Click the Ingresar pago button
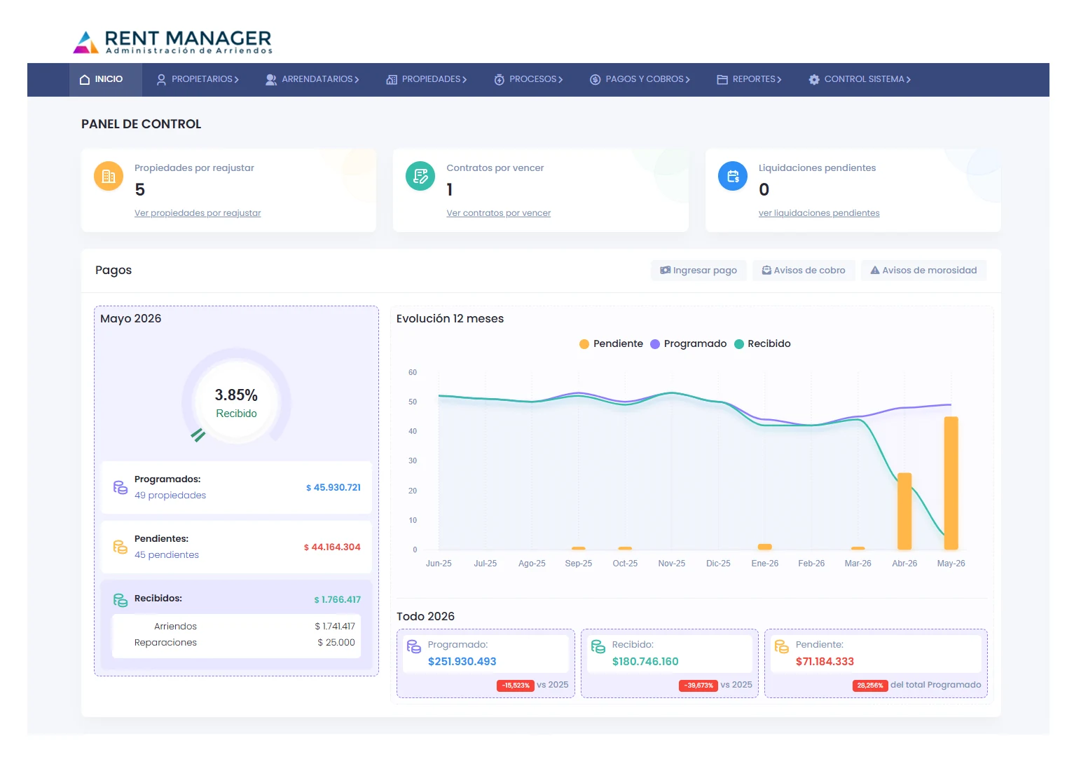 coord(698,271)
